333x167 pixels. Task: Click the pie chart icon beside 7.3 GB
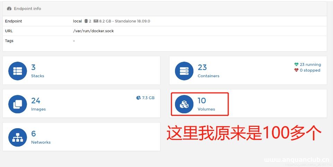pos(139,98)
